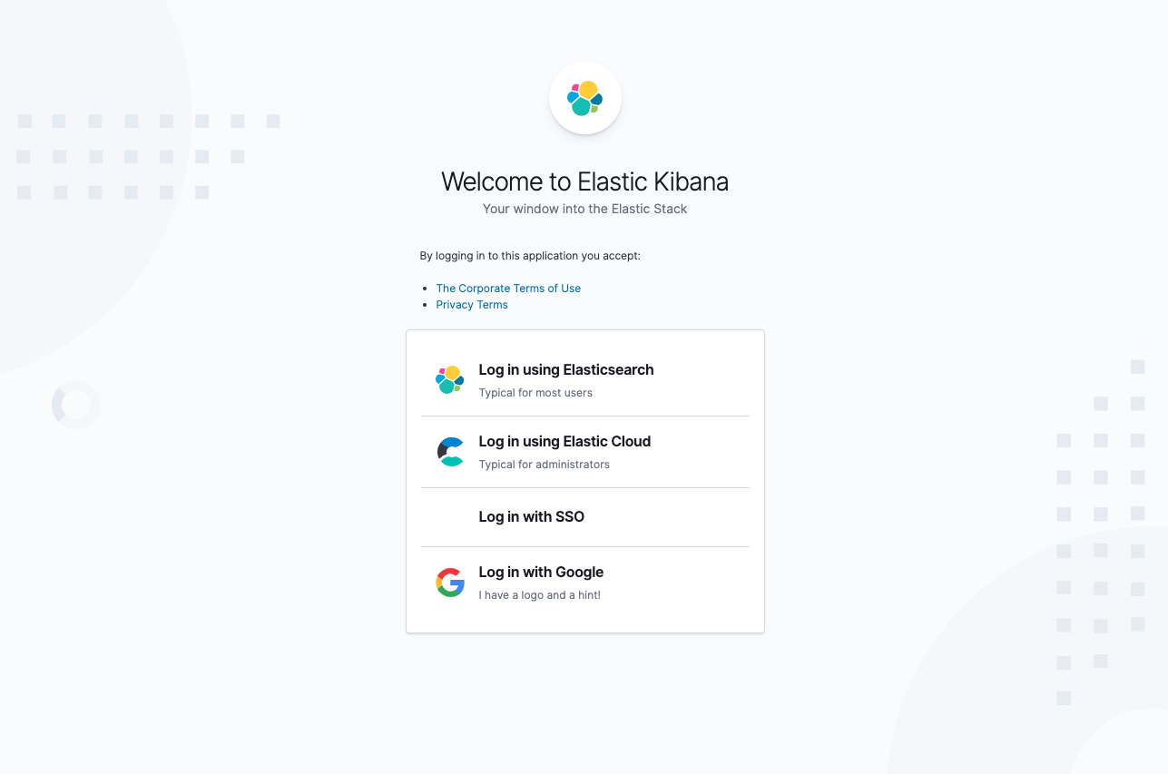Image resolution: width=1168 pixels, height=774 pixels.
Task: Click the Google logo icon
Action: click(x=450, y=583)
